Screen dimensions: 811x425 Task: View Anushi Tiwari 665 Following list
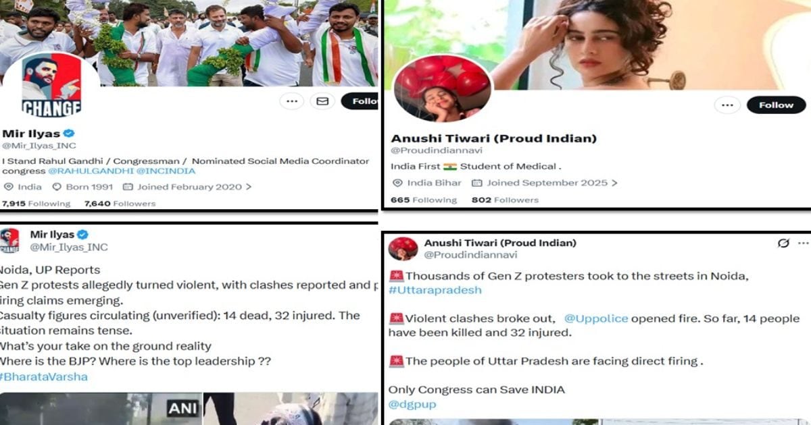tap(424, 200)
